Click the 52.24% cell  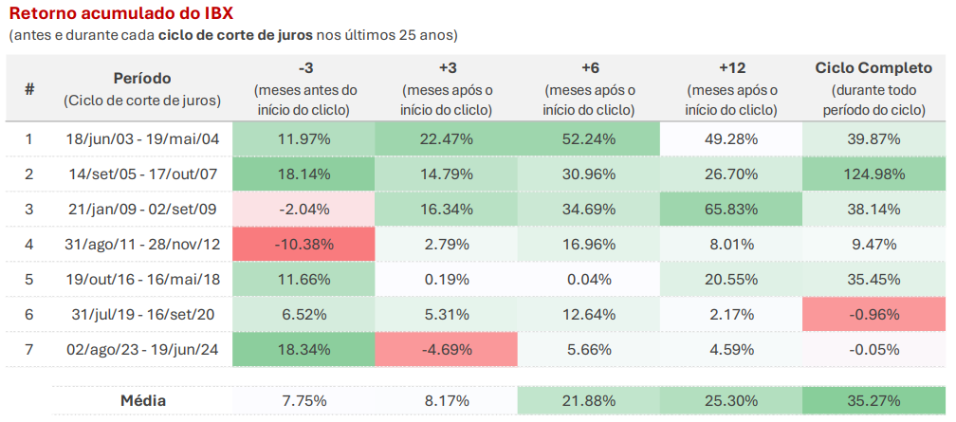tap(589, 139)
